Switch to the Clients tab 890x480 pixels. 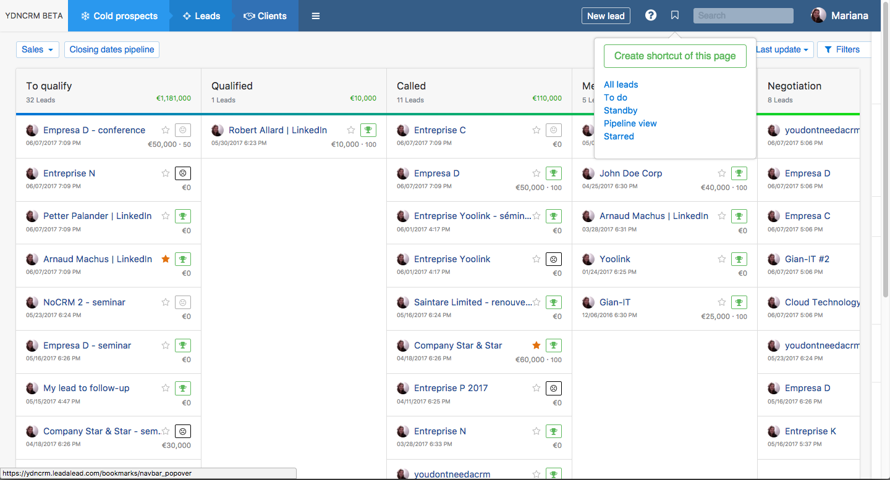coord(265,16)
